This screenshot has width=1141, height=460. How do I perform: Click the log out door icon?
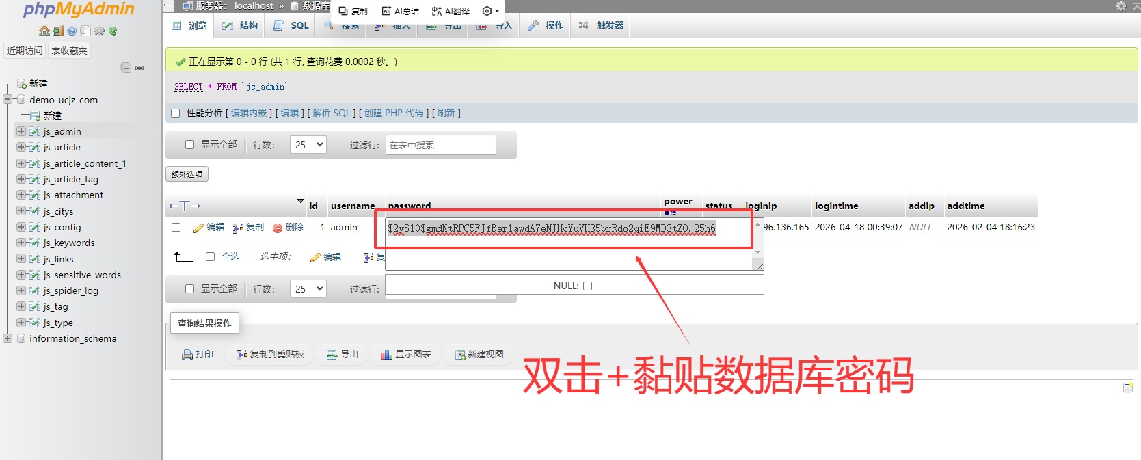tap(58, 31)
